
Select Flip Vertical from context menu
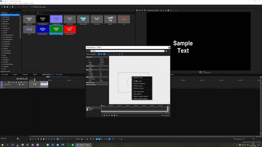[x=138, y=94]
